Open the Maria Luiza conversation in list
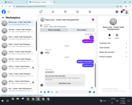Viewport: 132px width, 105px height. tap(18, 23)
